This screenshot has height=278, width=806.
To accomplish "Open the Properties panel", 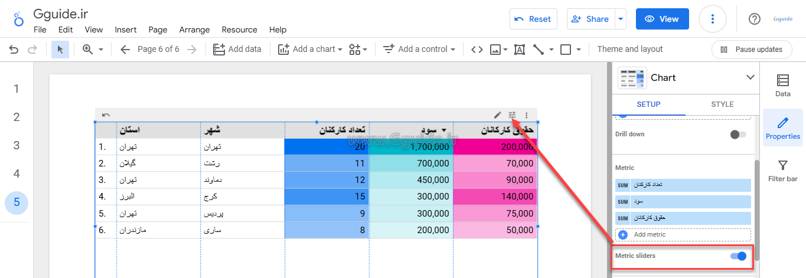I will [x=782, y=127].
